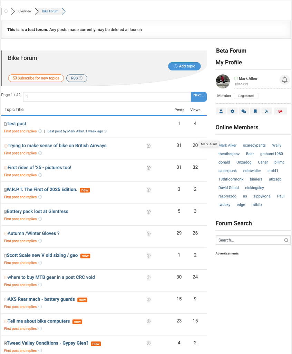Open the Battery pack lost at Glentress topic
The image size is (292, 354).
[36, 211]
